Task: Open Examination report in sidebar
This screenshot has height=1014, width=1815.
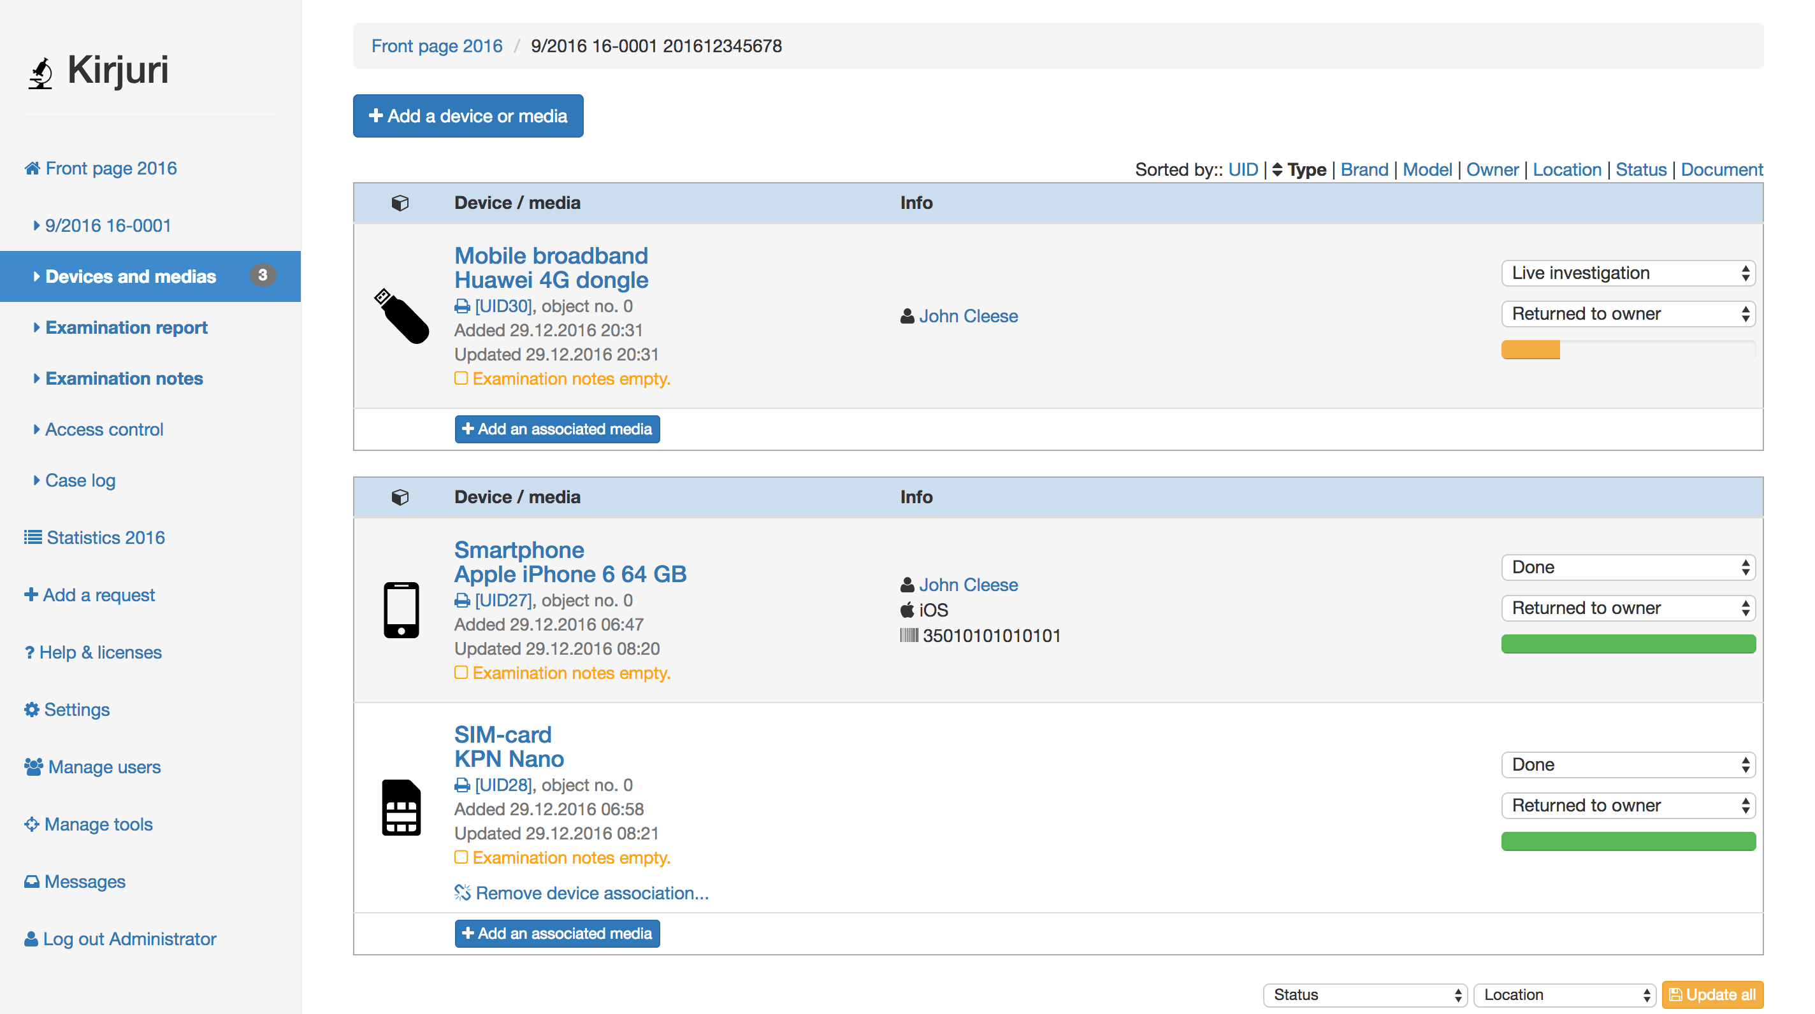Action: coord(126,327)
